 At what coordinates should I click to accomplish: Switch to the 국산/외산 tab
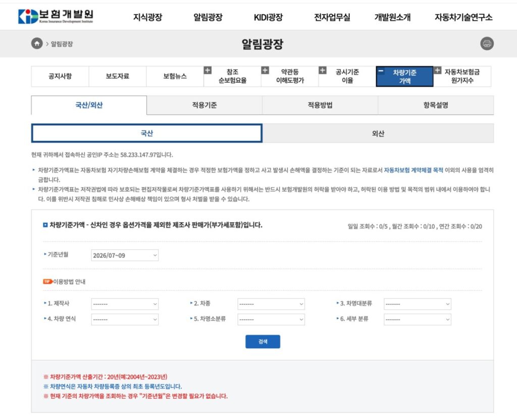89,105
